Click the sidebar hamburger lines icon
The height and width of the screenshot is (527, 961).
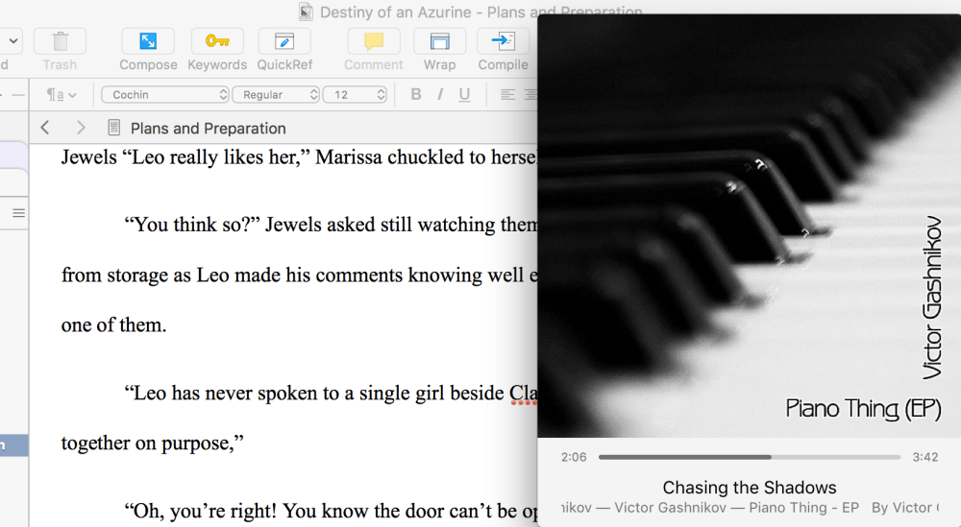tap(19, 213)
